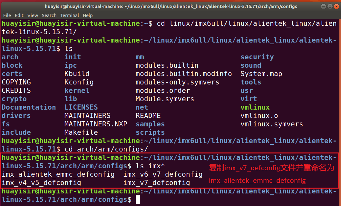Open the Terminal menu
The height and width of the screenshot is (206, 341).
69,15
